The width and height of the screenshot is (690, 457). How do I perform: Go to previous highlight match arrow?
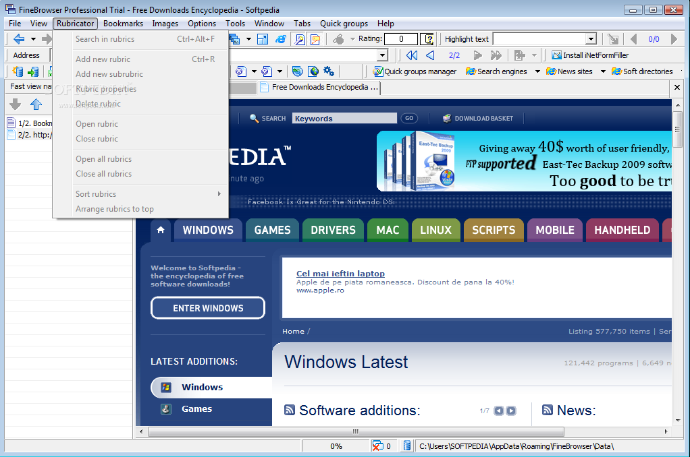click(x=634, y=39)
